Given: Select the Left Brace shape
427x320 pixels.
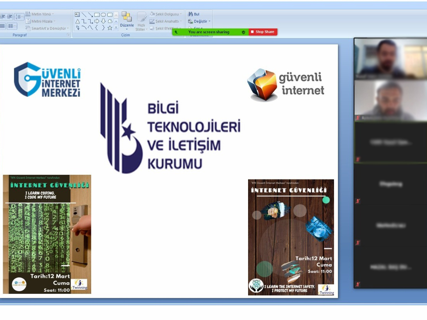Looking at the screenshot, I should coord(97,27).
